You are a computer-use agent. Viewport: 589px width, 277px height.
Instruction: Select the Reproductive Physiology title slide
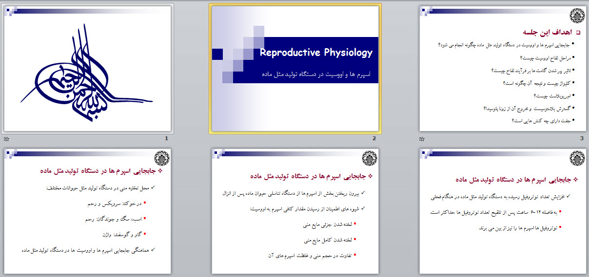(295, 68)
